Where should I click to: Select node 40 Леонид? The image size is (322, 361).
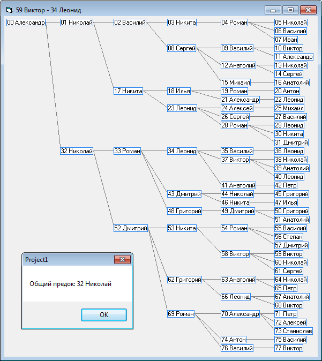[x=289, y=177]
